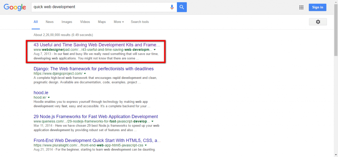Click the scrollbar down arrow
Viewport: 338px width, 157px height.
coord(336,155)
